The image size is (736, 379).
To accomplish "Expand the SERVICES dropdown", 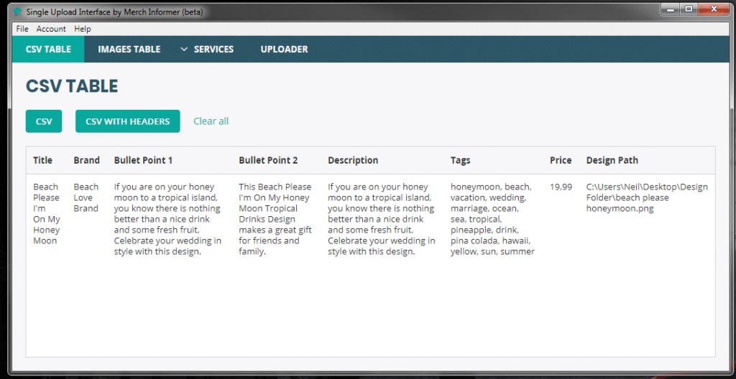I will coord(207,50).
